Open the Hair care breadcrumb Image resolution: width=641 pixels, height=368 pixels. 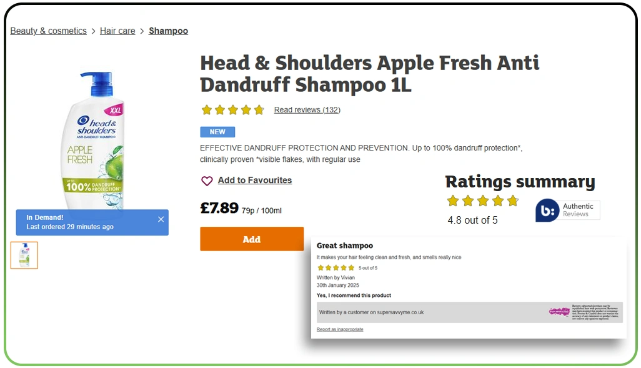coord(117,31)
